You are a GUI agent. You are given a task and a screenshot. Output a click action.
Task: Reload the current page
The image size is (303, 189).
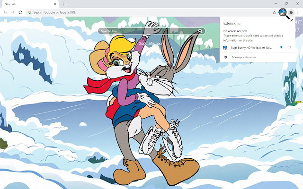pos(20,12)
